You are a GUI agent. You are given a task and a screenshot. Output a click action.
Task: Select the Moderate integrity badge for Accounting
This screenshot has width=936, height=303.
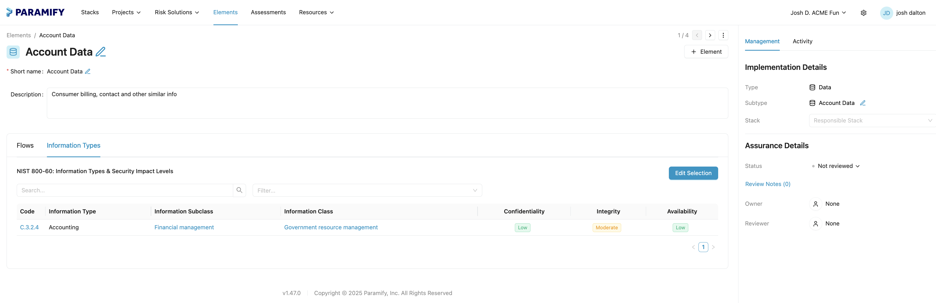tap(606, 227)
